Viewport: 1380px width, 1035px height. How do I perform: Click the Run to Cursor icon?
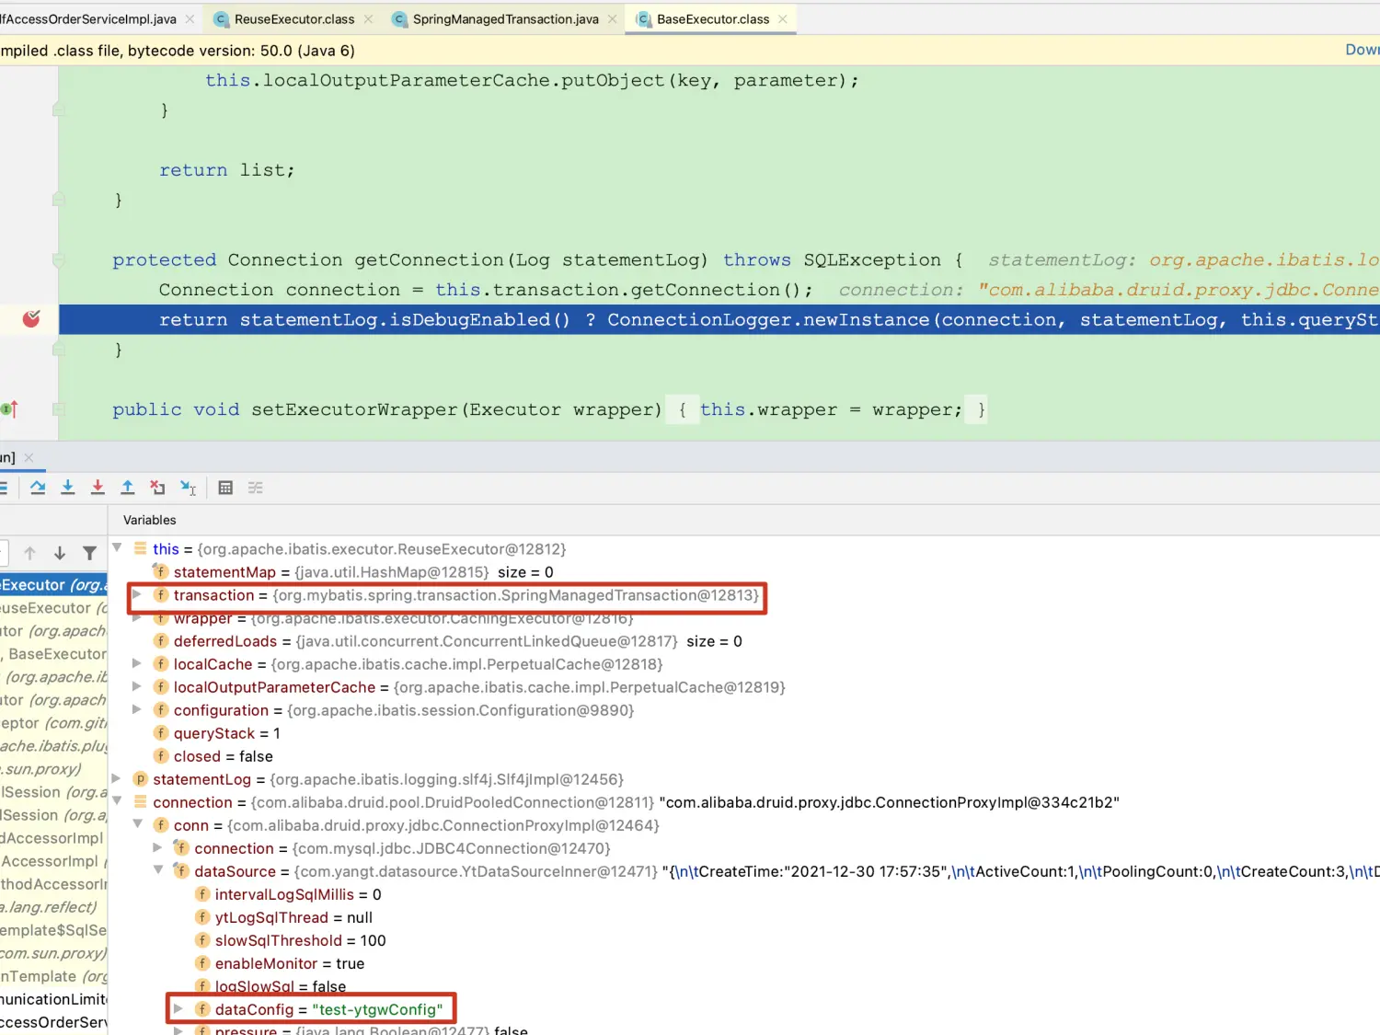point(188,488)
